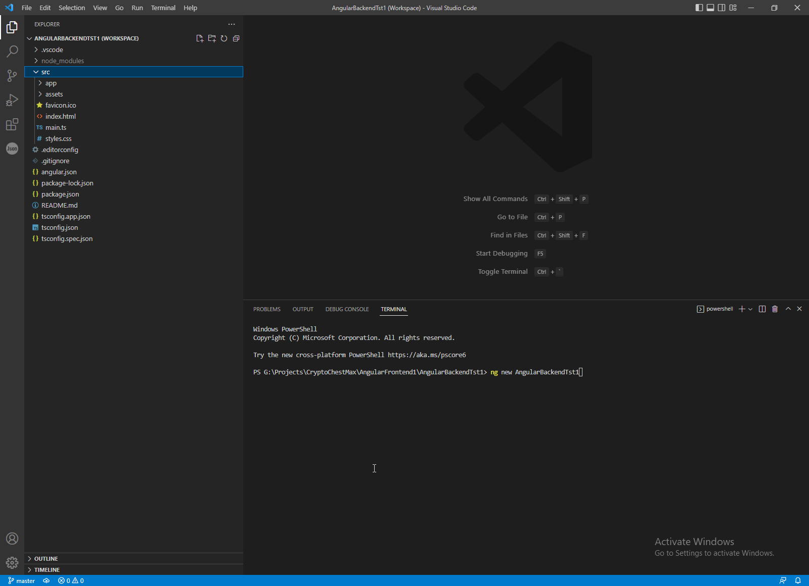Viewport: 809px width, 586px height.
Task: Open the Go menu
Action: click(x=119, y=8)
